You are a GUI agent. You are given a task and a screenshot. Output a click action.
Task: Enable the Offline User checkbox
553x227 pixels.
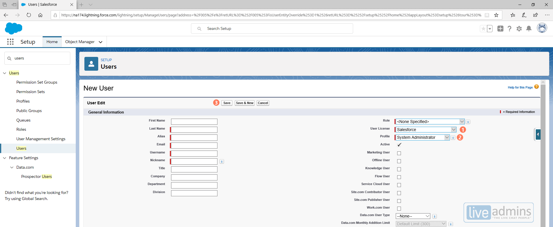[x=399, y=161]
